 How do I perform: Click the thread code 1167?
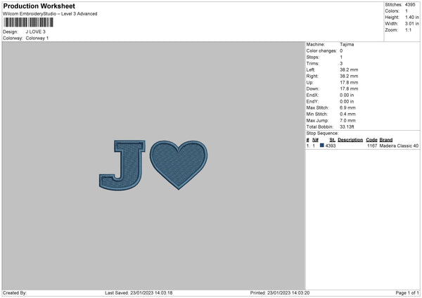(x=372, y=145)
